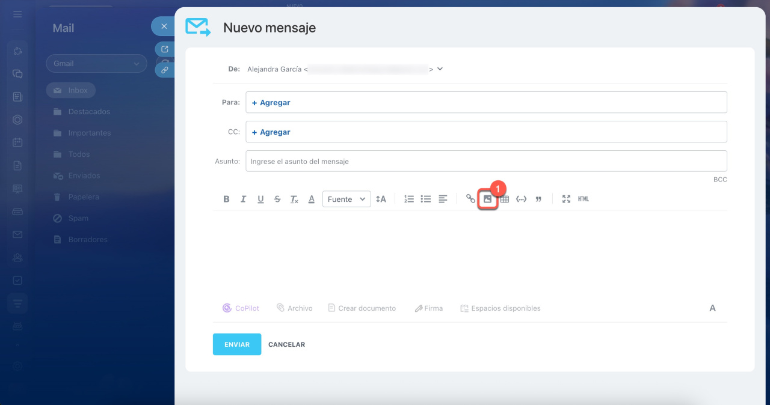This screenshot has height=405, width=770.
Task: Open the Archivo attachment option
Action: (x=294, y=308)
